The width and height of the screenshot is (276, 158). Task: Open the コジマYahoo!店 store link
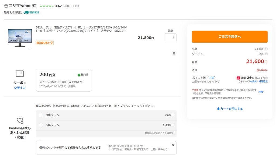[x=23, y=6]
